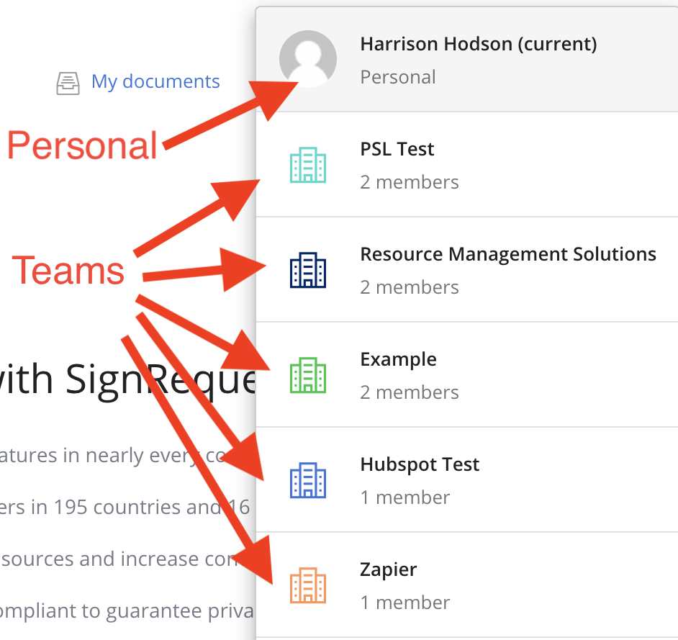Click the orange Zapier team building icon
678x640 pixels.
[308, 585]
